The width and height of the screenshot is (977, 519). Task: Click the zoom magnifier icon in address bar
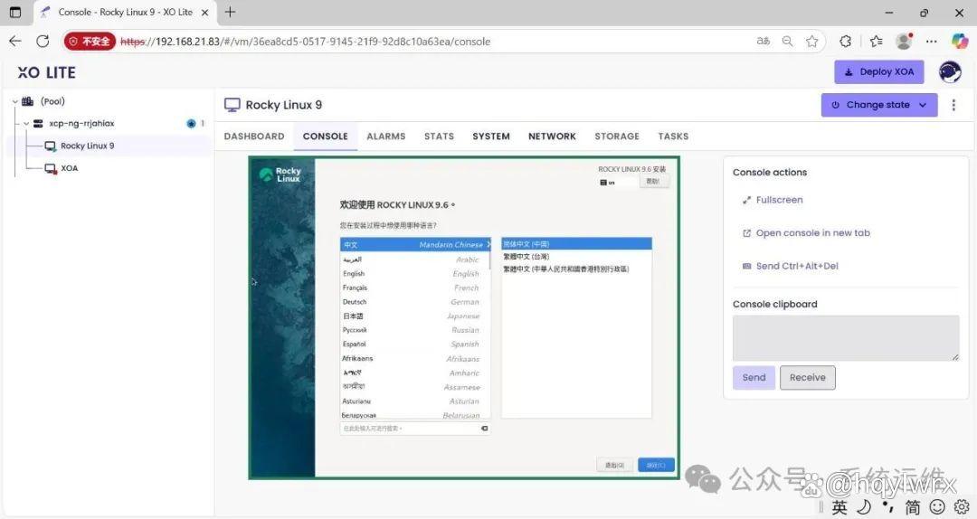pos(788,41)
